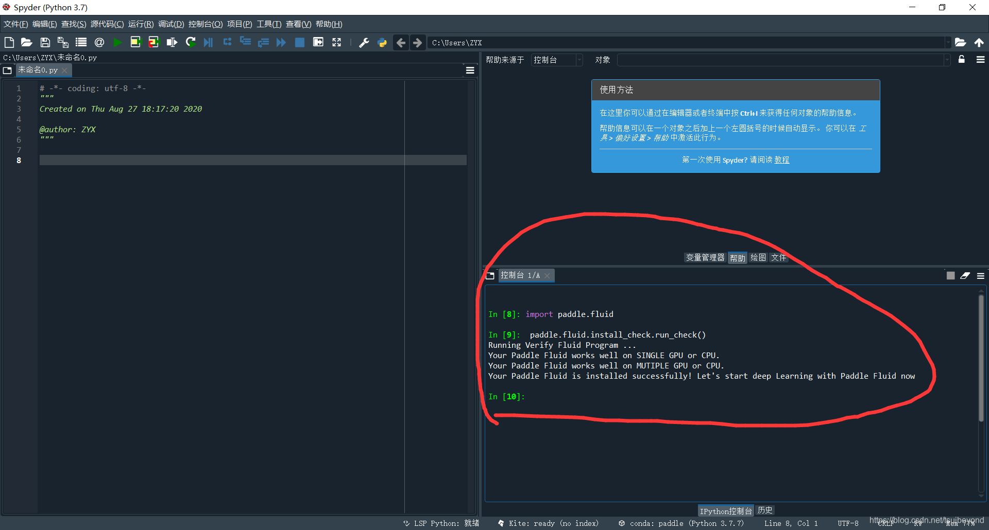Click working directory path field C:\Users\ZYX
The height and width of the screenshot is (530, 989).
tap(687, 43)
